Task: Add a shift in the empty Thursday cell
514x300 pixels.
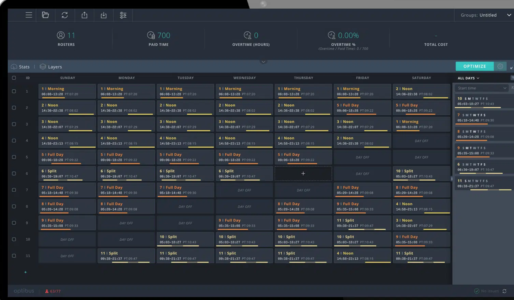Action: (x=303, y=173)
